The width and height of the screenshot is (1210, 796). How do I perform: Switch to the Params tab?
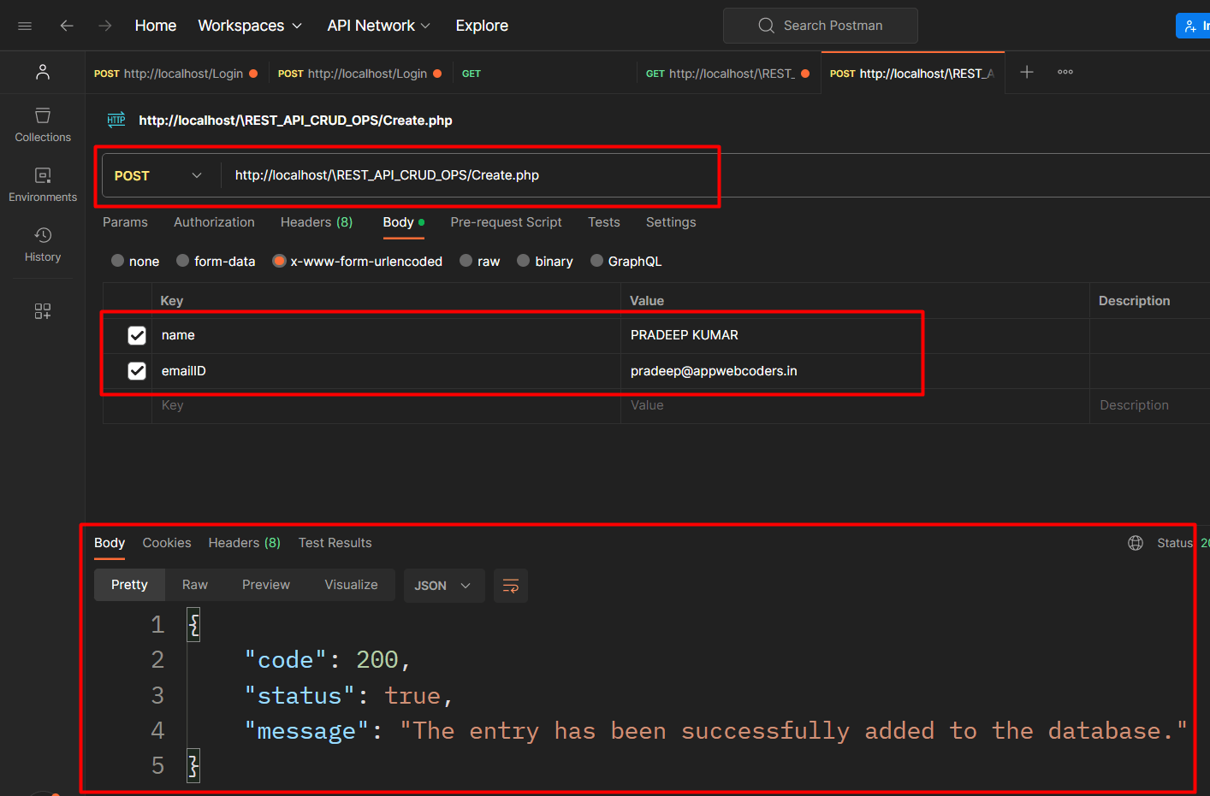coord(125,222)
